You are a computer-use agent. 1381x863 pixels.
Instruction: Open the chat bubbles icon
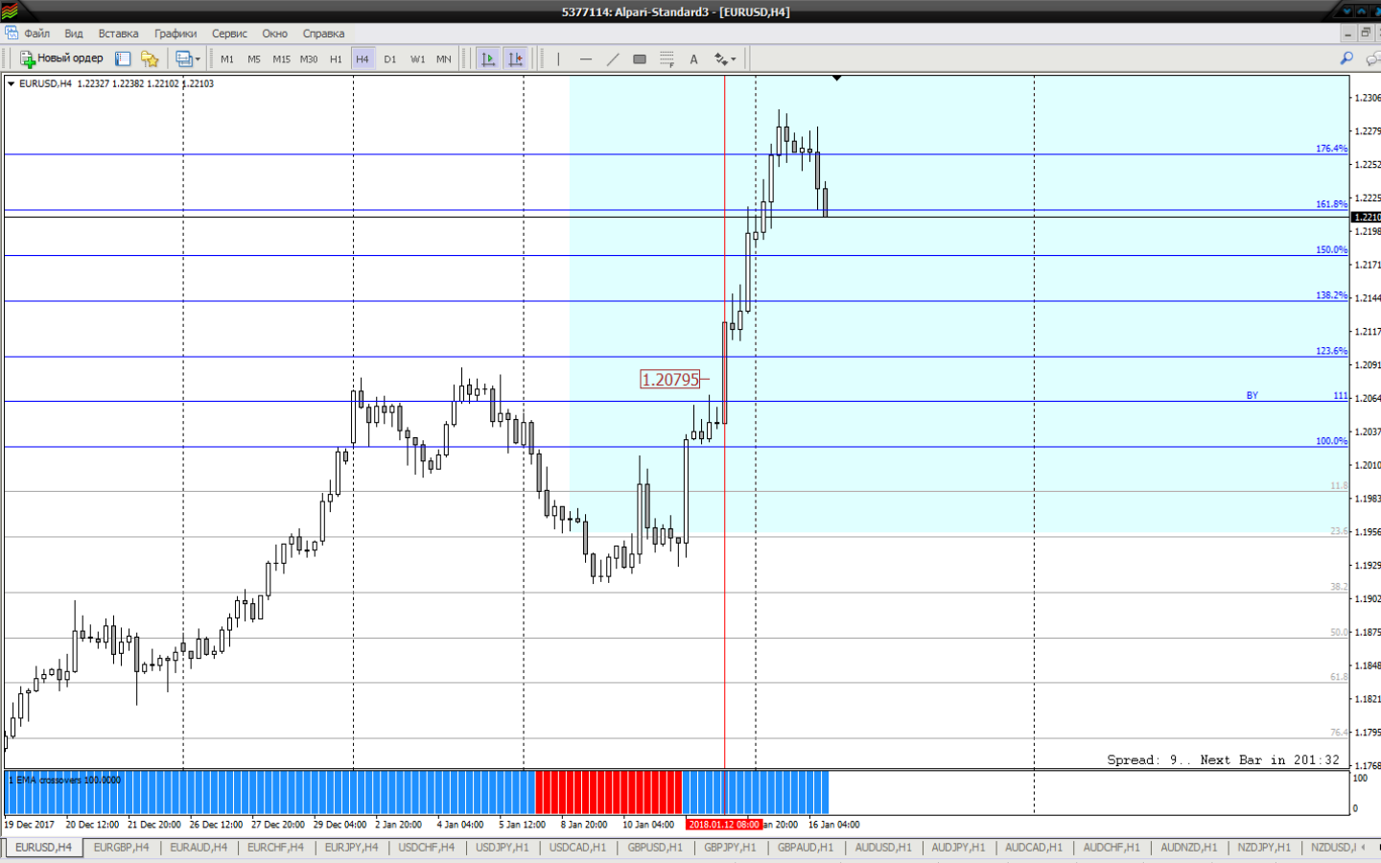pos(1372,59)
